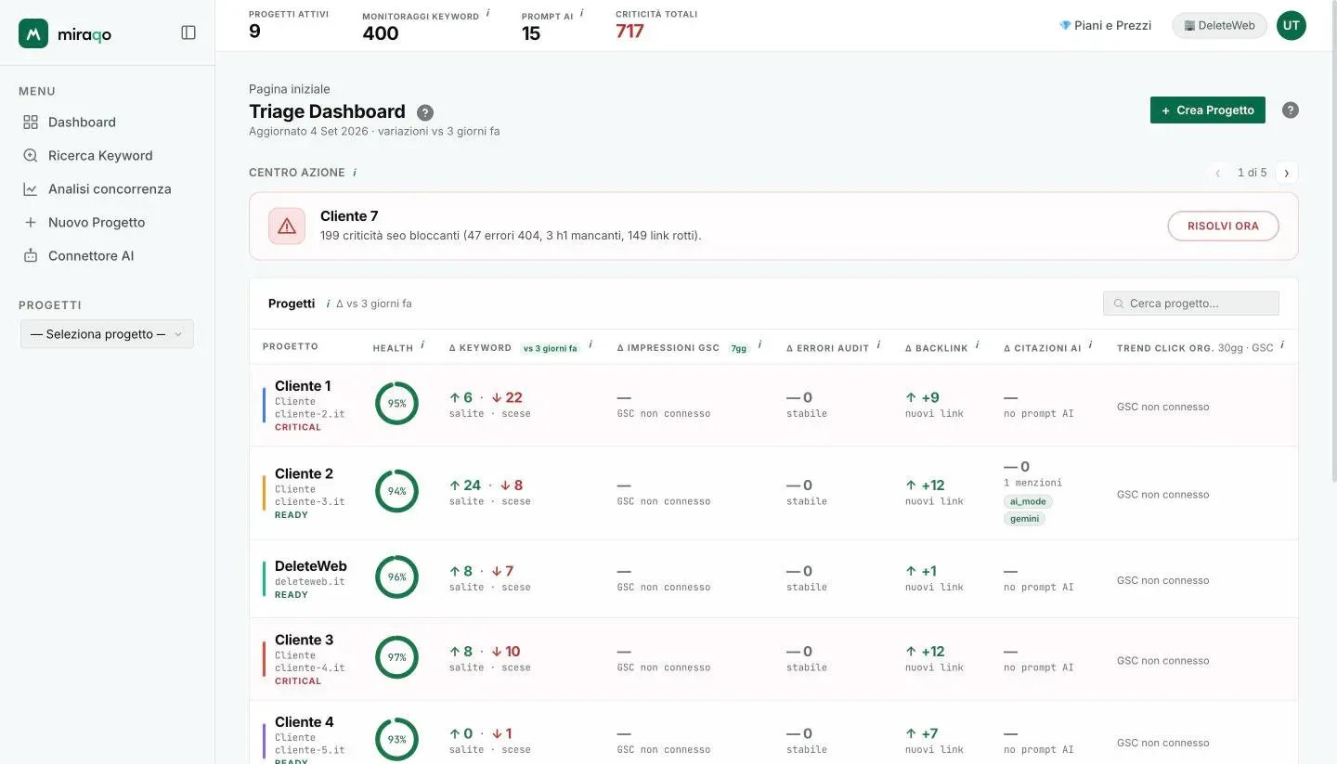Click the ai_mode tag in Cliente 2 row
This screenshot has height=764, width=1337.
pos(1028,501)
